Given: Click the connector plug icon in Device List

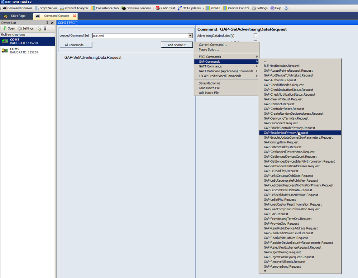Looking at the screenshot, I should (45, 29).
